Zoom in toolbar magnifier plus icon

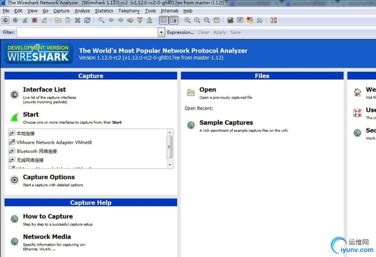point(187,21)
